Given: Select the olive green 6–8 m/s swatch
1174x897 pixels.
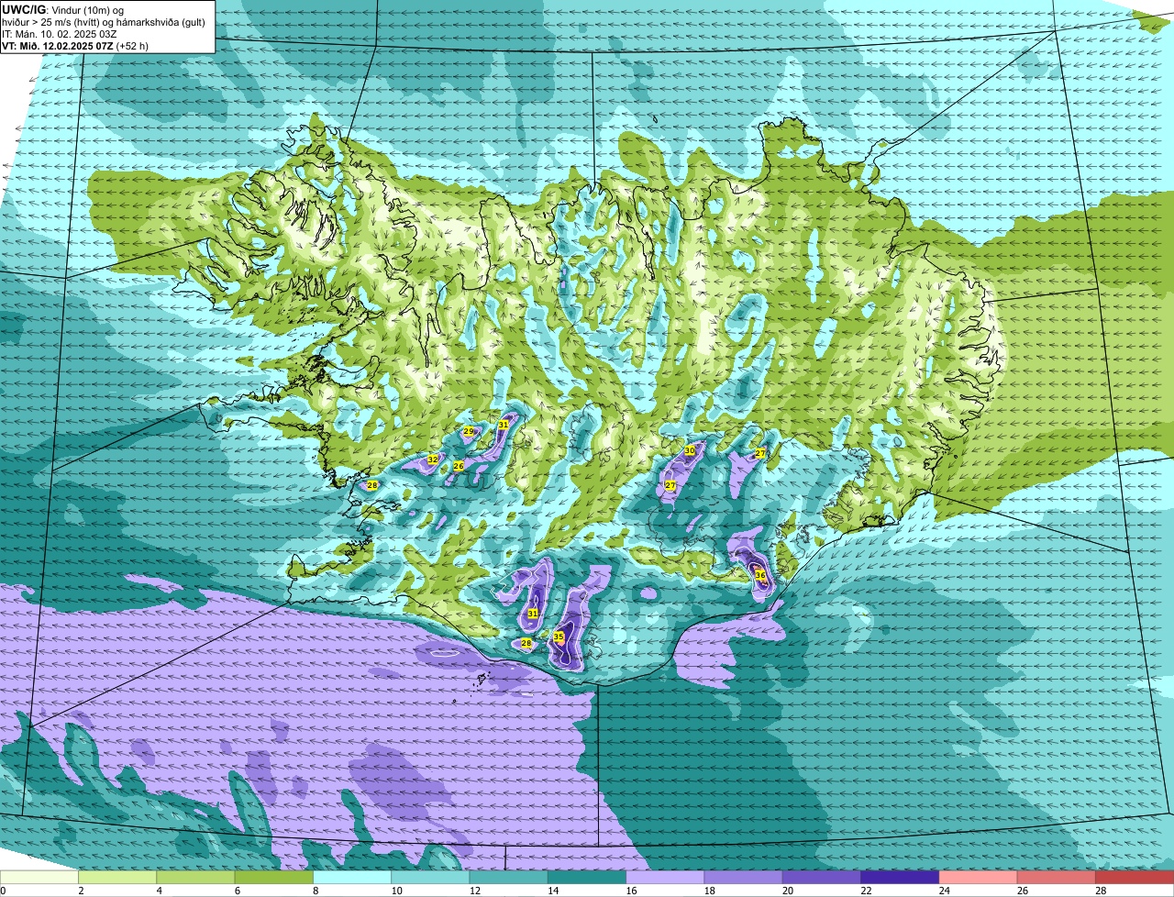Looking at the screenshot, I should (274, 877).
